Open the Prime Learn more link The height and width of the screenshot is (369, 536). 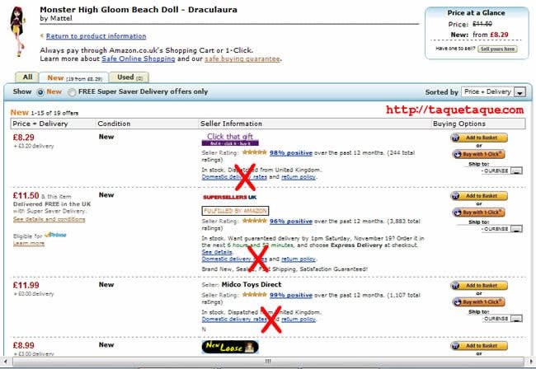point(29,243)
